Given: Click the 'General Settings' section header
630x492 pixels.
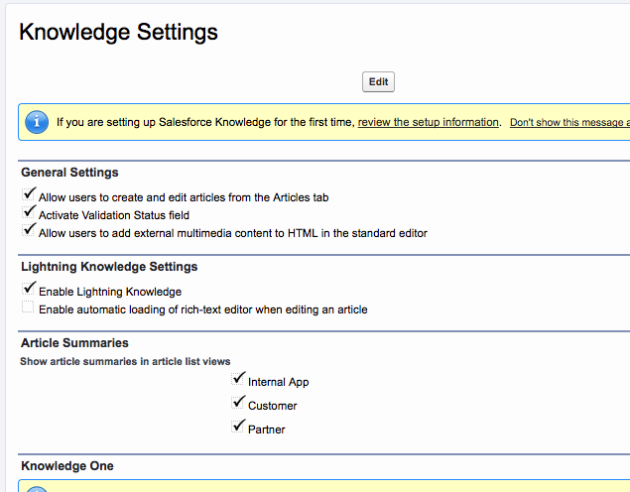Looking at the screenshot, I should pos(69,173).
